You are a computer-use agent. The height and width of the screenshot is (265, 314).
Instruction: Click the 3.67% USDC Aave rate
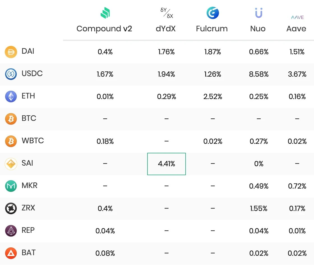(297, 74)
